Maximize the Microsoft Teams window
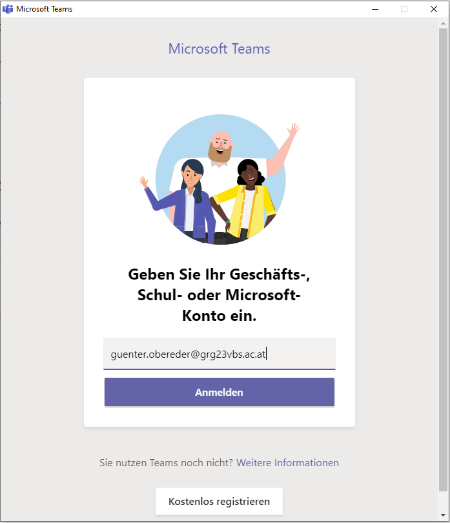 tap(404, 9)
